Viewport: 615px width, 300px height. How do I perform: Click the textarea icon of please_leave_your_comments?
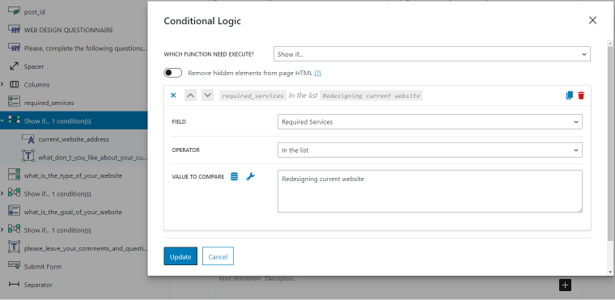point(14,247)
